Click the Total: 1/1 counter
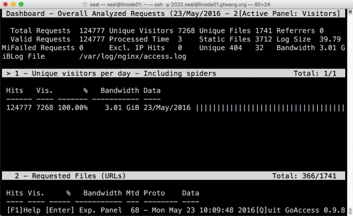 tap(314, 73)
